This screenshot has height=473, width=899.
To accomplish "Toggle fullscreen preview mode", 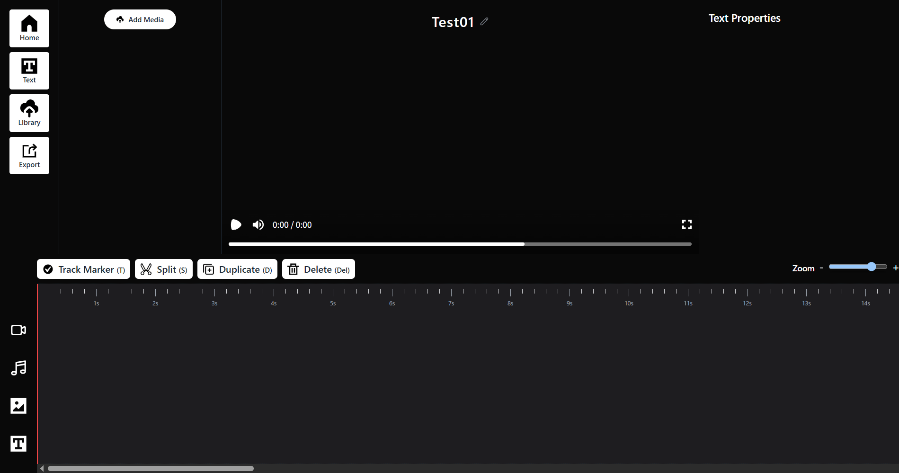I will click(686, 224).
